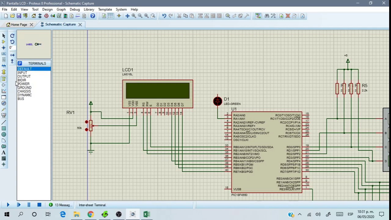Stop the simulation

click(x=39, y=205)
